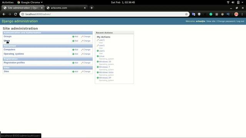The image size is (246, 138).
Task: Expand the system menu arrow in the top bar
Action: tap(243, 2)
